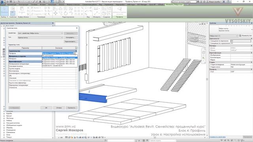The height and width of the screenshot is (142, 253).
Task: Click the Cut scissors icon in Clipboard panel
Action: pos(28,8)
